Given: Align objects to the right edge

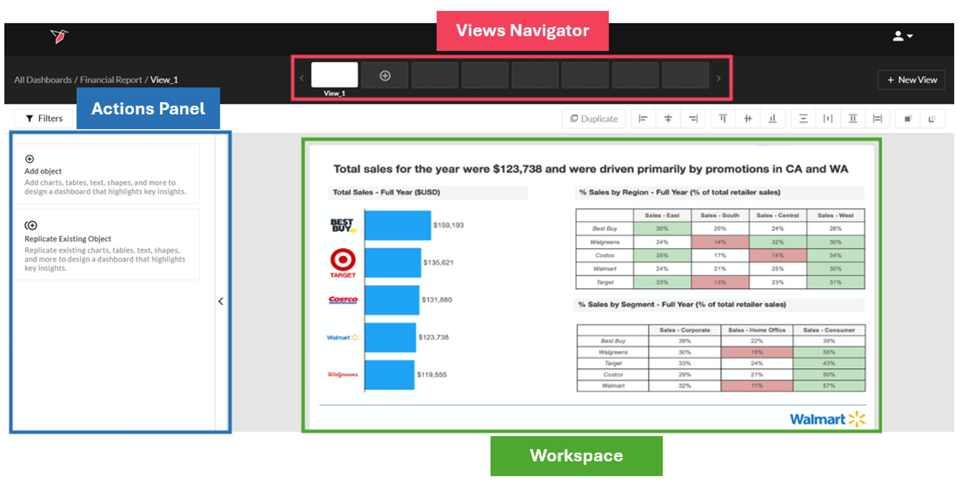Looking at the screenshot, I should (693, 119).
